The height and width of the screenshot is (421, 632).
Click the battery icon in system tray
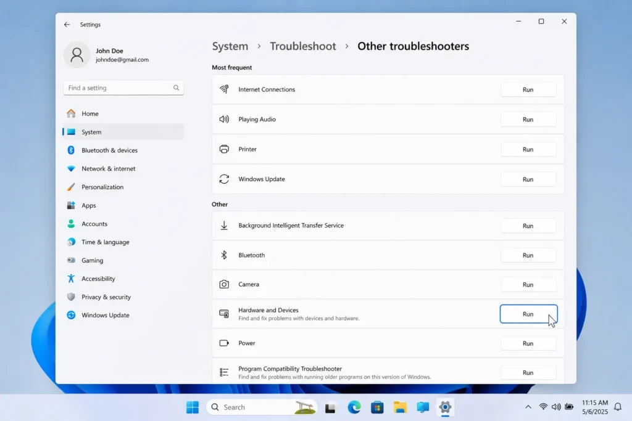click(569, 407)
